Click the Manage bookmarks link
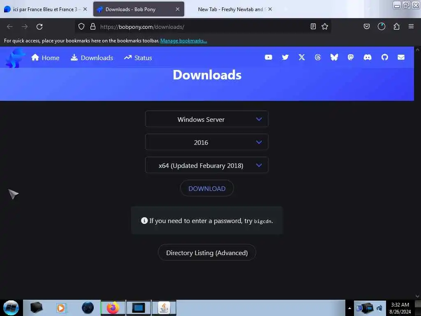The height and width of the screenshot is (316, 421). [x=184, y=41]
